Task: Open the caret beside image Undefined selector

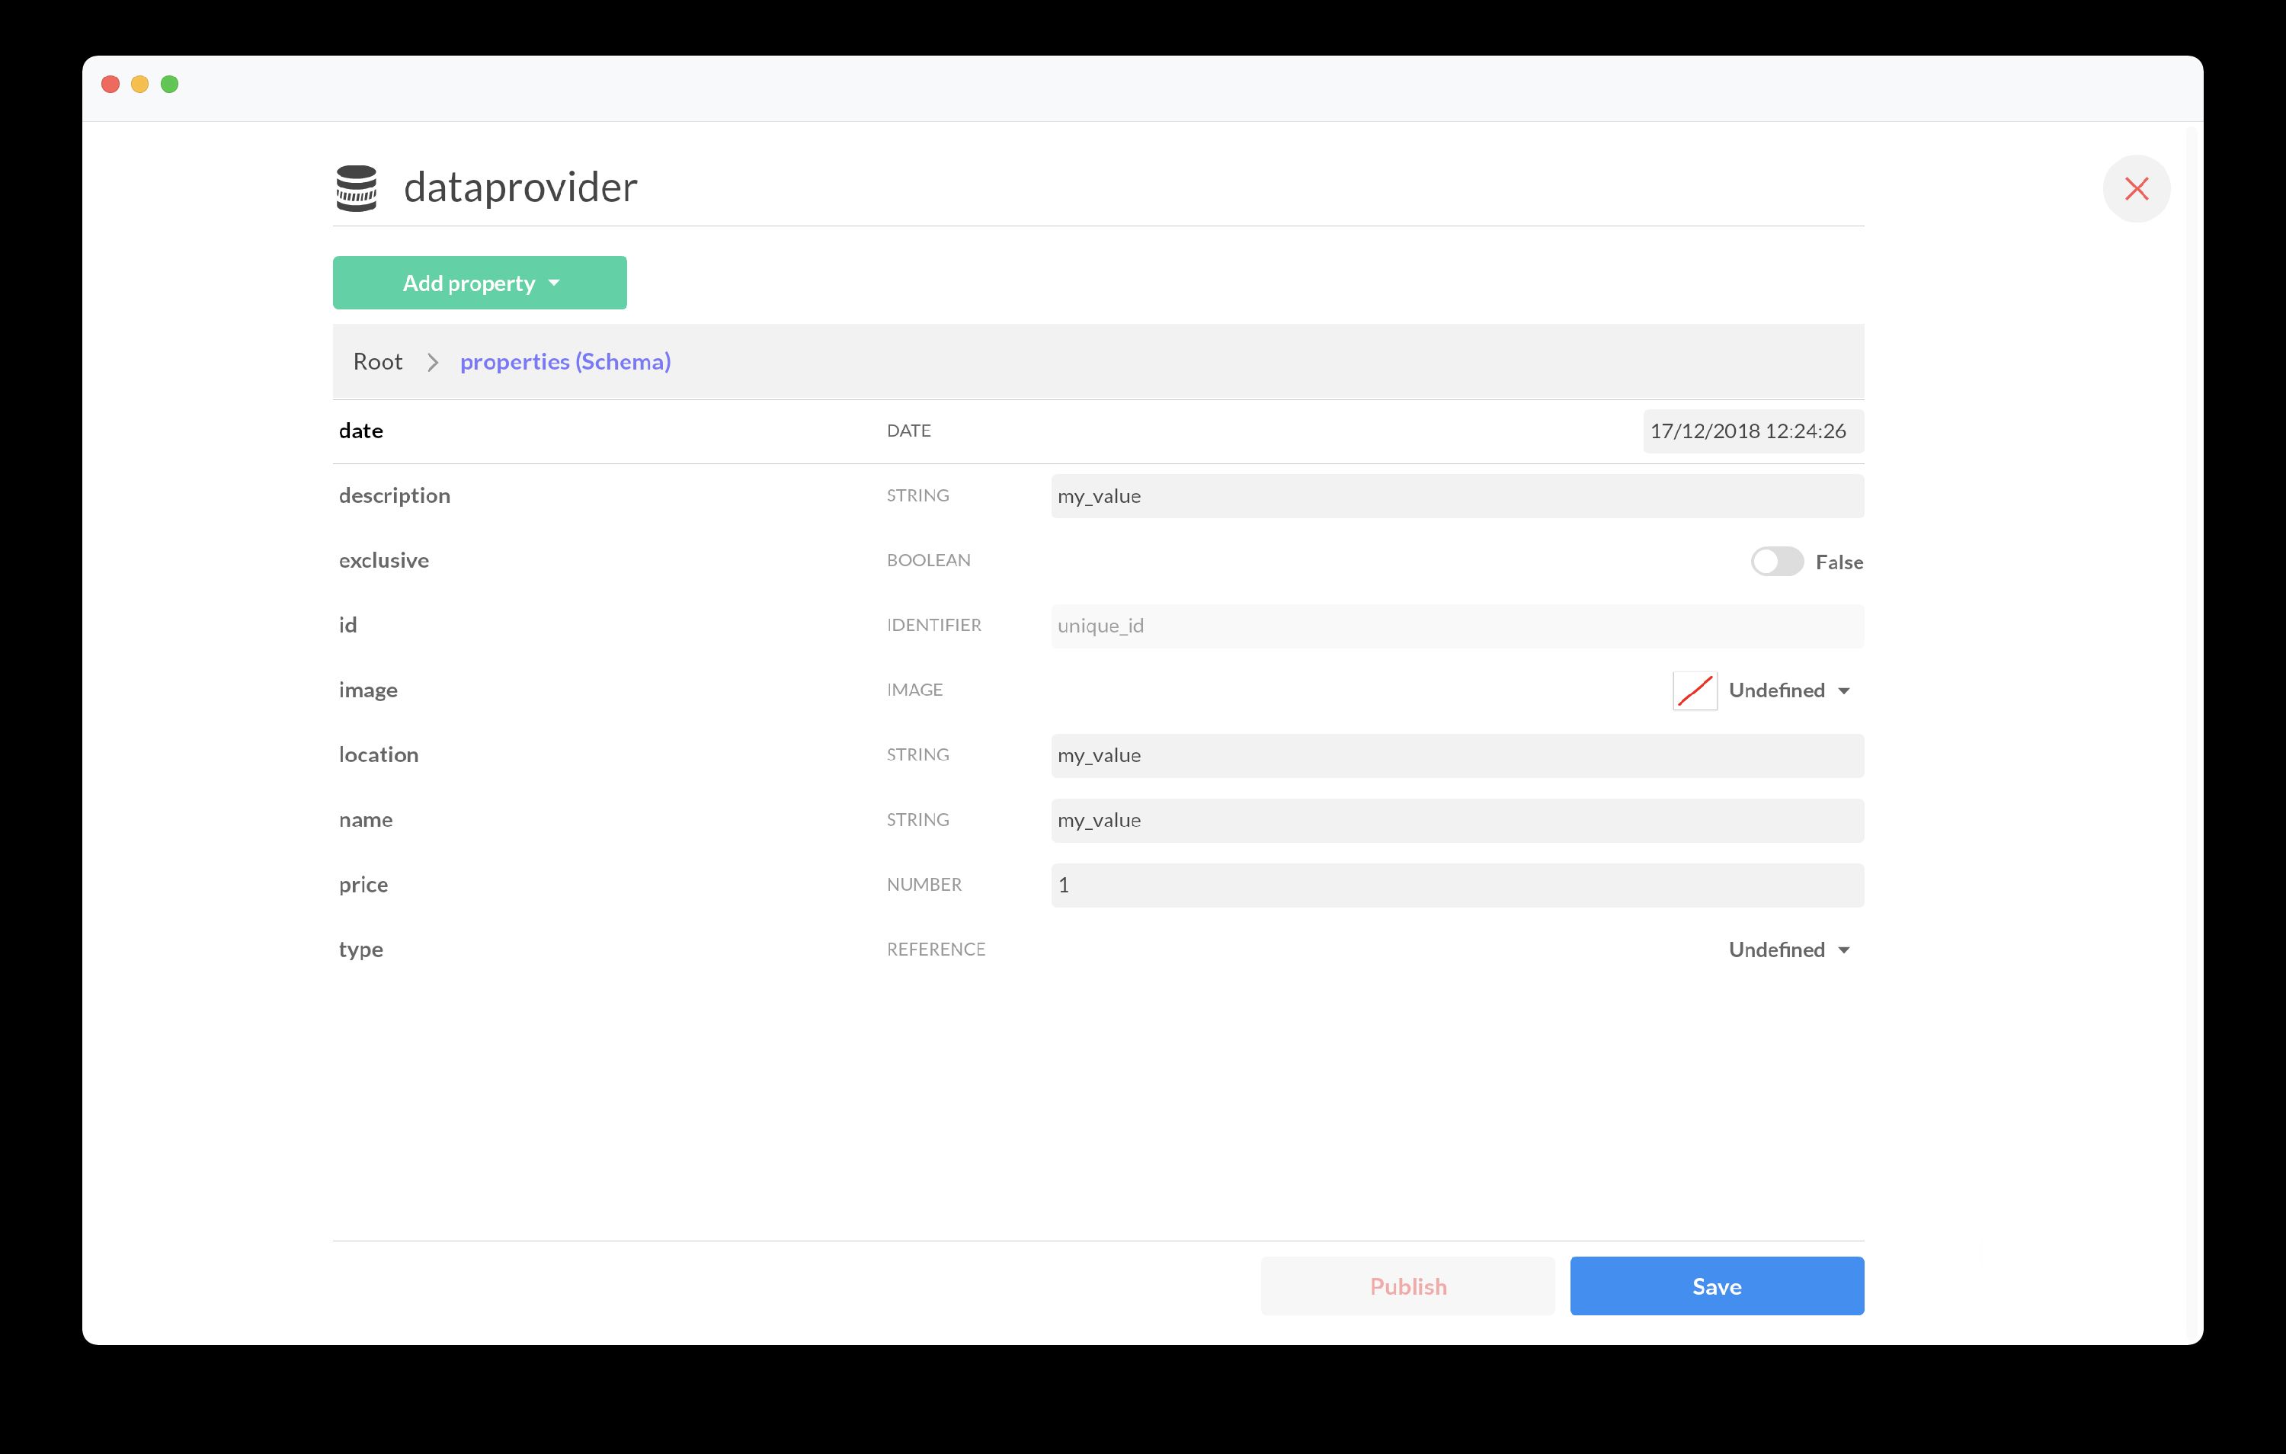Action: (1845, 690)
